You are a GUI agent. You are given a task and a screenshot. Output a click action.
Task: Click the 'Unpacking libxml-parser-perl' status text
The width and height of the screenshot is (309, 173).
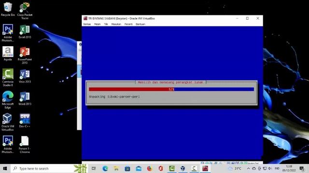click(x=114, y=97)
